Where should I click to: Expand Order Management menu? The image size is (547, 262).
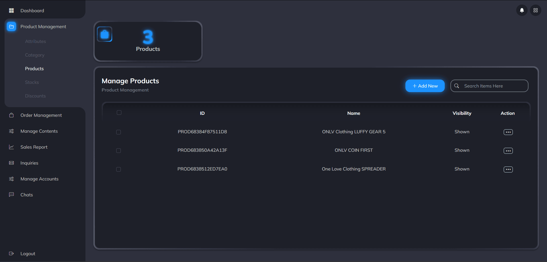point(41,115)
